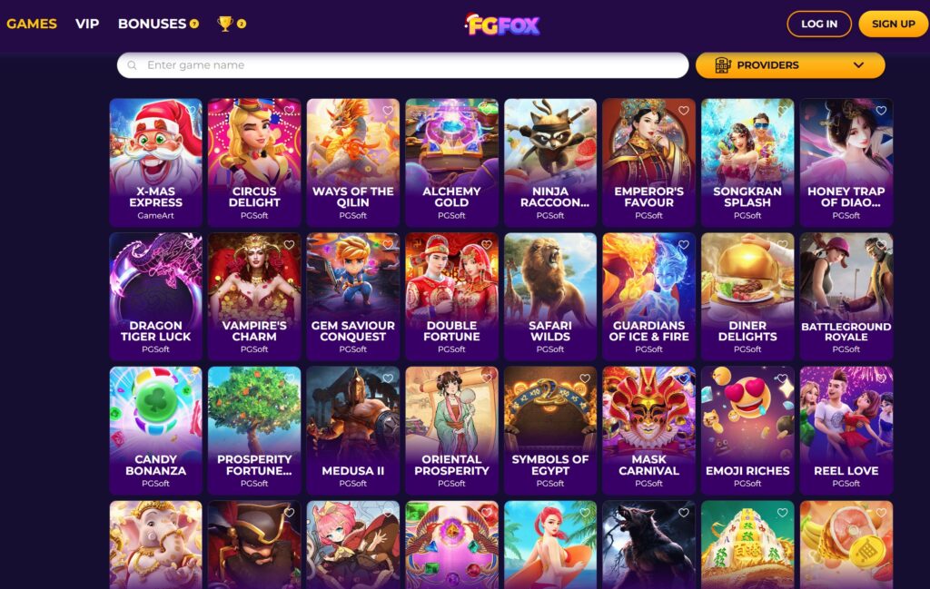Favorite Medusa II with heart icon
The height and width of the screenshot is (589, 930).
(x=388, y=378)
